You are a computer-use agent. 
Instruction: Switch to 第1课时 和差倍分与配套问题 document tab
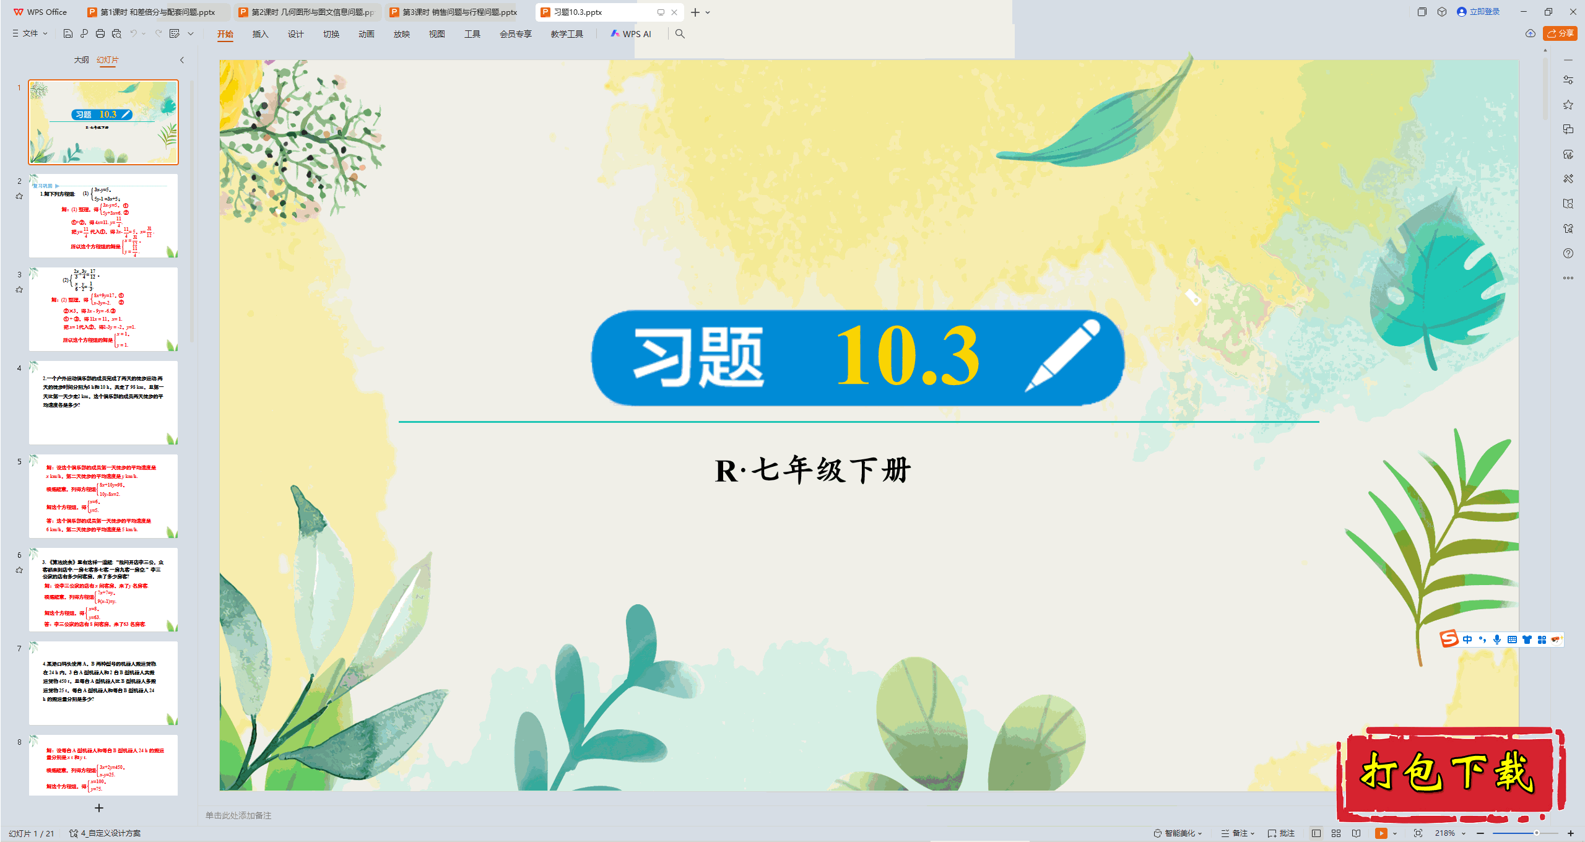pos(157,12)
